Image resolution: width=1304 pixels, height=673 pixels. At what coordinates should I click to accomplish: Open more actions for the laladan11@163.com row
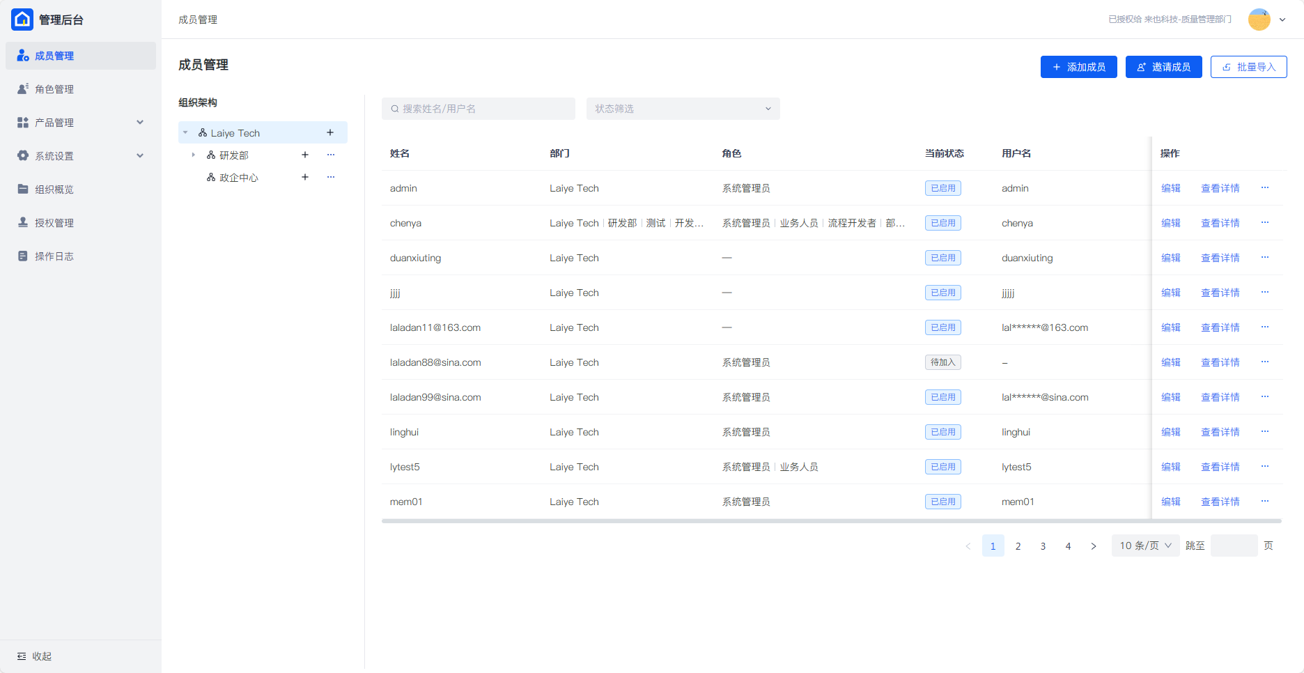1265,327
